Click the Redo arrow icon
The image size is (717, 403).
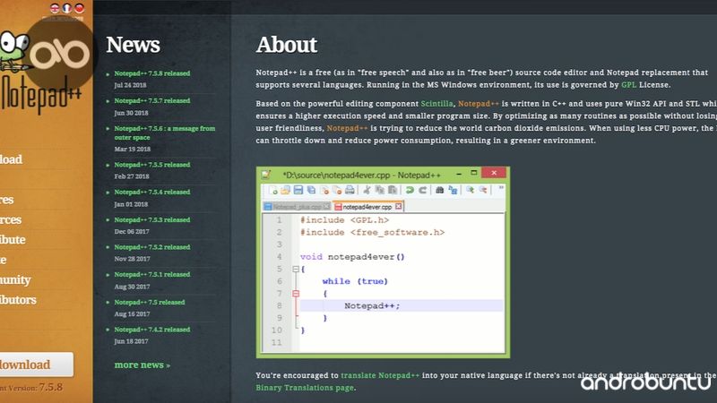pyautogui.click(x=422, y=190)
